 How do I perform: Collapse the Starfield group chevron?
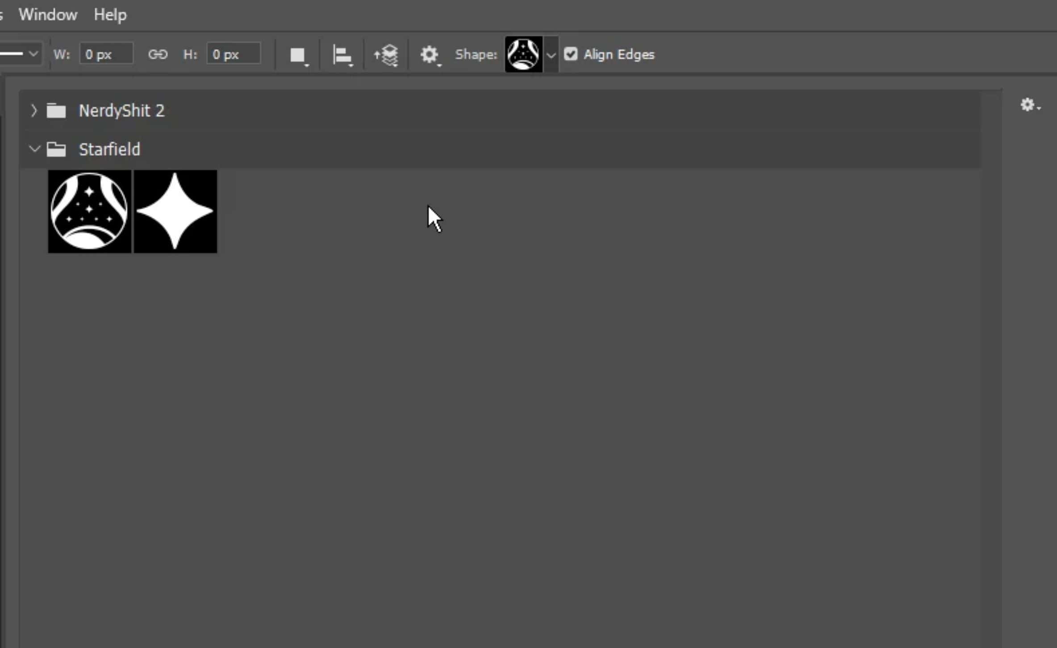pos(34,149)
